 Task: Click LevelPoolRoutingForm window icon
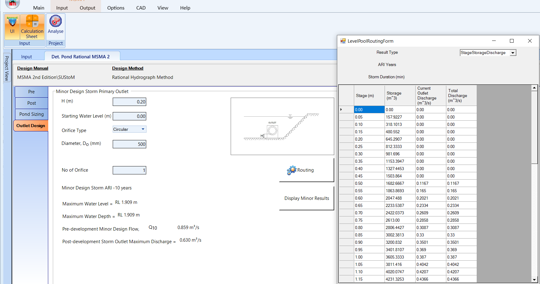(343, 41)
